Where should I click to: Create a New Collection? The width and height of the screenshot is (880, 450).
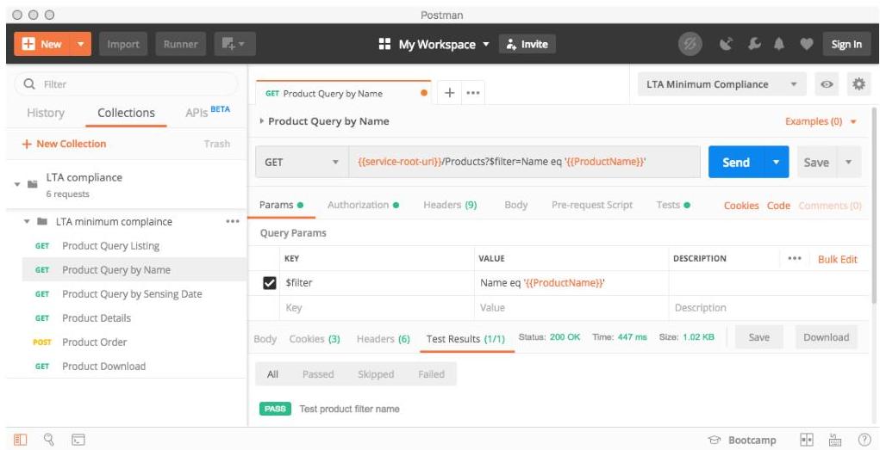[64, 144]
